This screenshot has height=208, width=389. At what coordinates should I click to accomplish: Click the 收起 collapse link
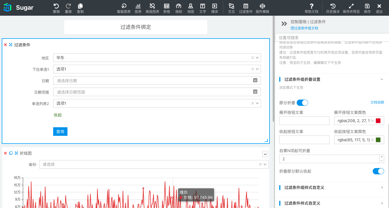pos(58,115)
